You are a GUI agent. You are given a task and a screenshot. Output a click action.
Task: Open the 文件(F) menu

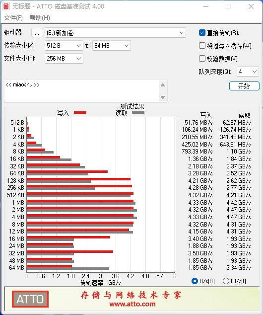point(13,18)
